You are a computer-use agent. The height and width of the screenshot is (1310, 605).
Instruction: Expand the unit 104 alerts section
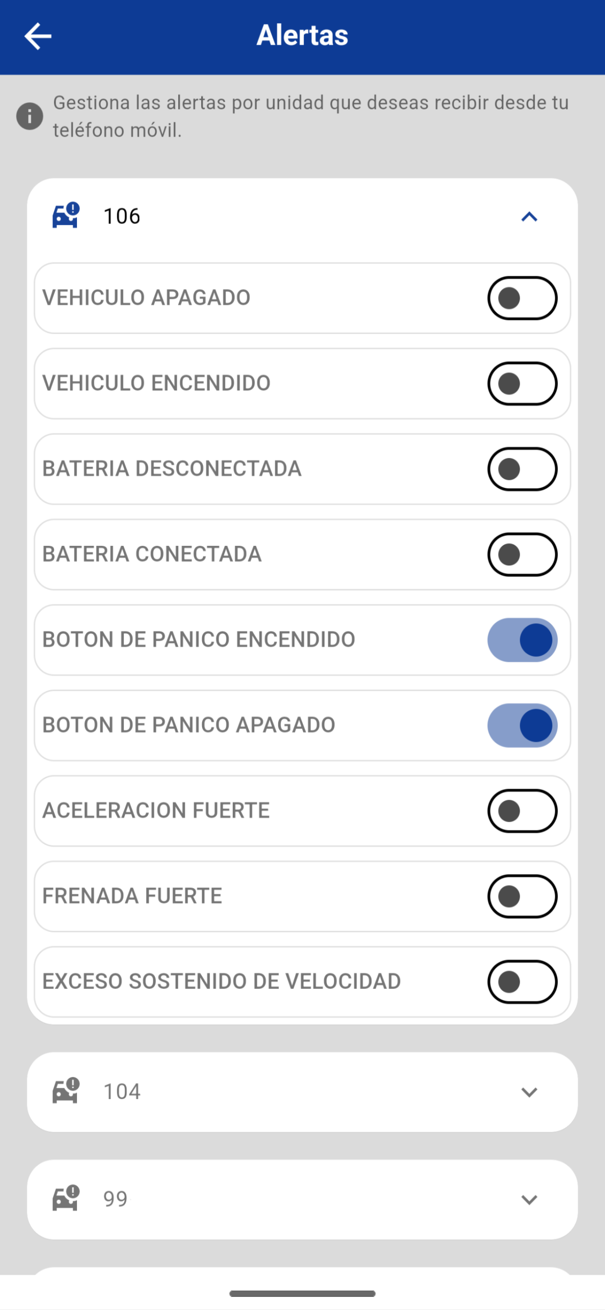[529, 1092]
